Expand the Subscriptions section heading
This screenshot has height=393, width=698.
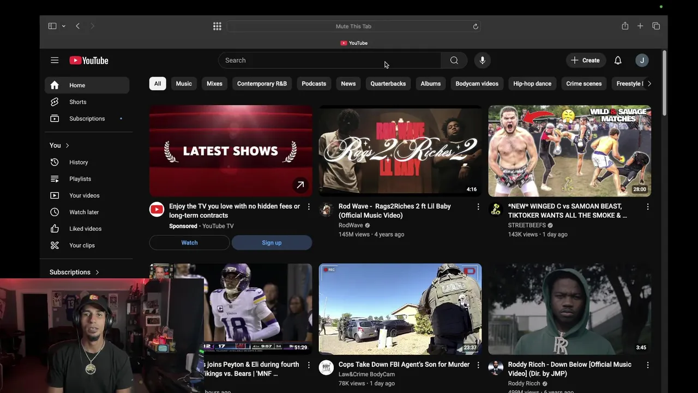(75, 272)
